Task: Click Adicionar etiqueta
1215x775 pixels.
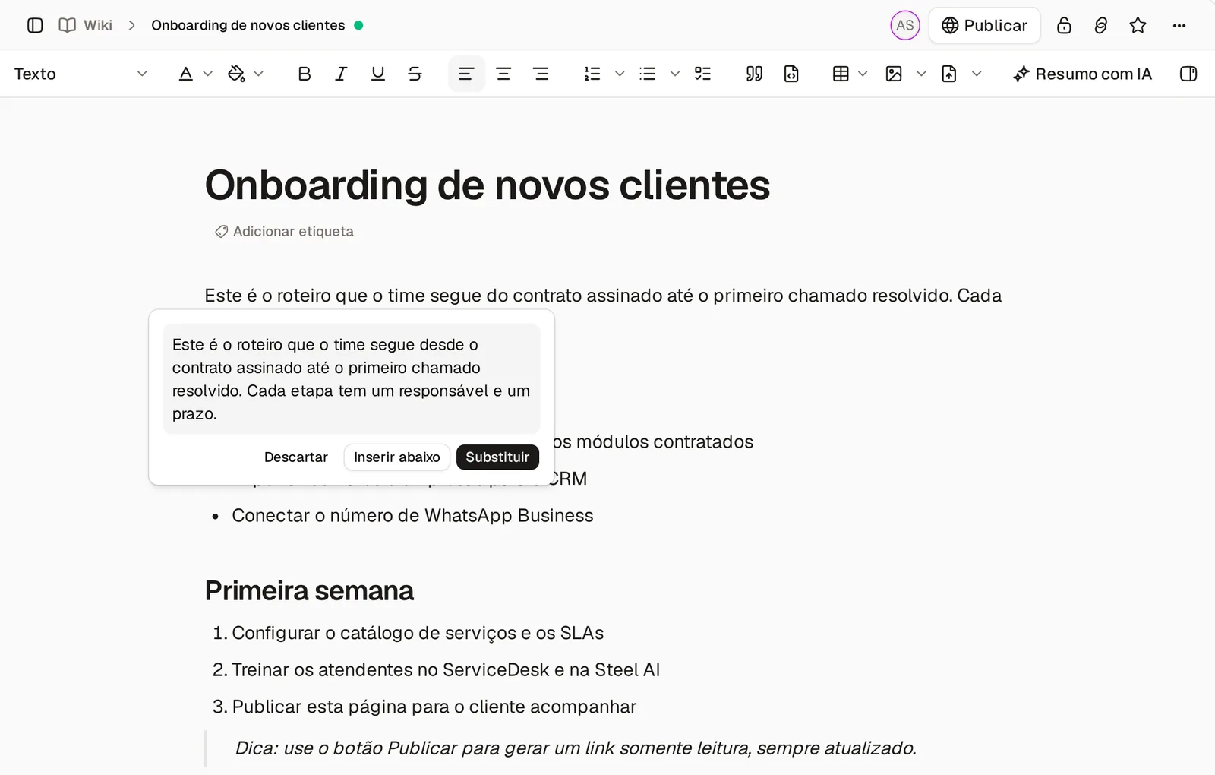Action: [x=284, y=231]
